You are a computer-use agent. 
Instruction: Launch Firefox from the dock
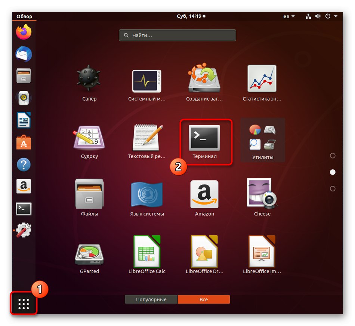tap(24, 32)
